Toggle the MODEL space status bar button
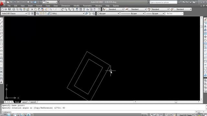This screenshot has width=207, height=116. 144,115
